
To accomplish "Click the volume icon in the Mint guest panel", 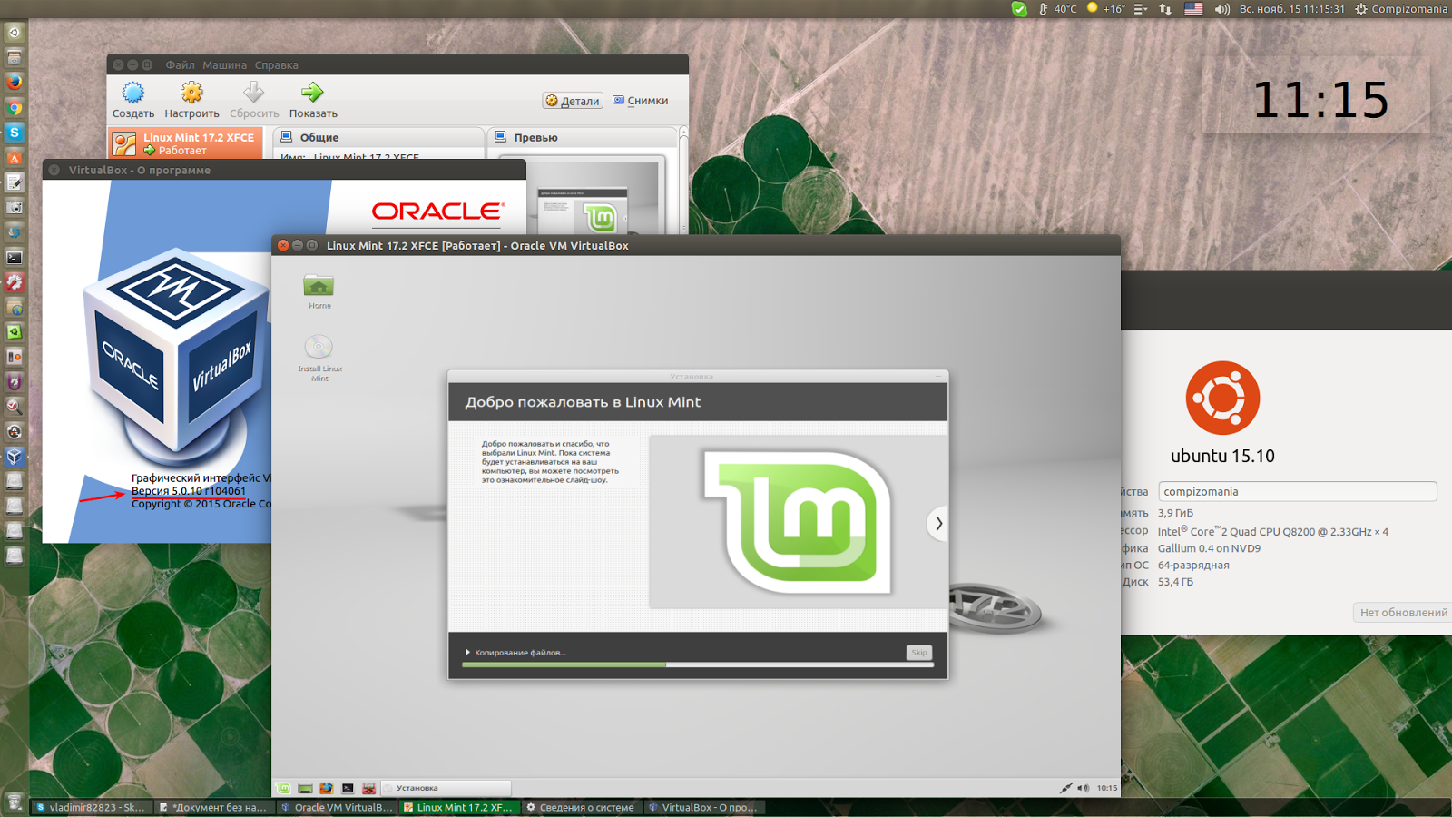I will [x=1083, y=788].
